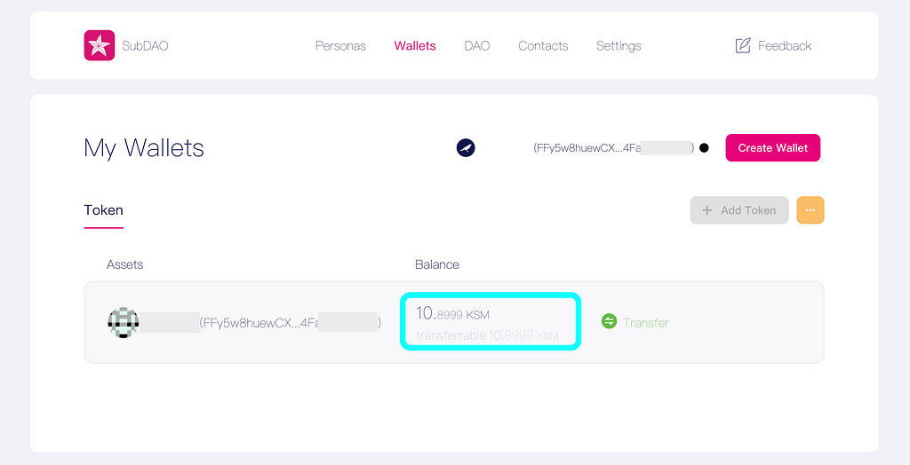
Task: Click the pixelated wallet avatar
Action: coord(124,322)
